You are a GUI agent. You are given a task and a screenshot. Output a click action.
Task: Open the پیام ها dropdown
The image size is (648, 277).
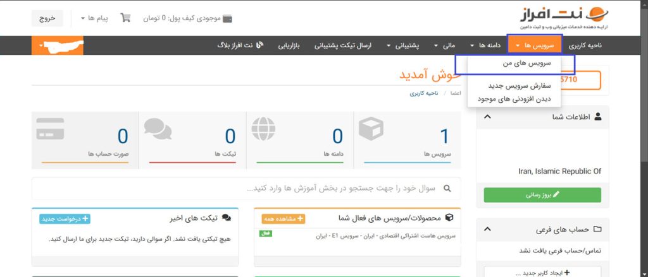pyautogui.click(x=94, y=18)
